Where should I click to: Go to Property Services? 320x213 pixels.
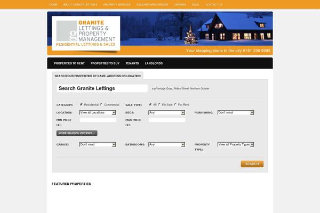117,4
